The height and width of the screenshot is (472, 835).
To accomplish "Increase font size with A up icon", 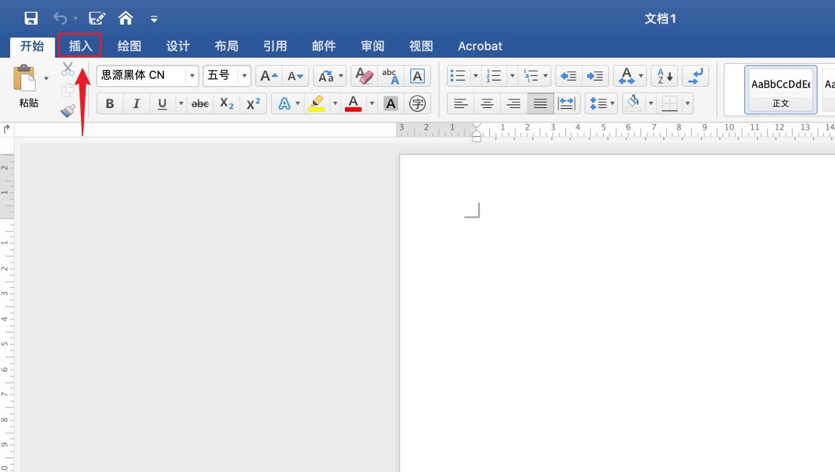I will click(269, 76).
